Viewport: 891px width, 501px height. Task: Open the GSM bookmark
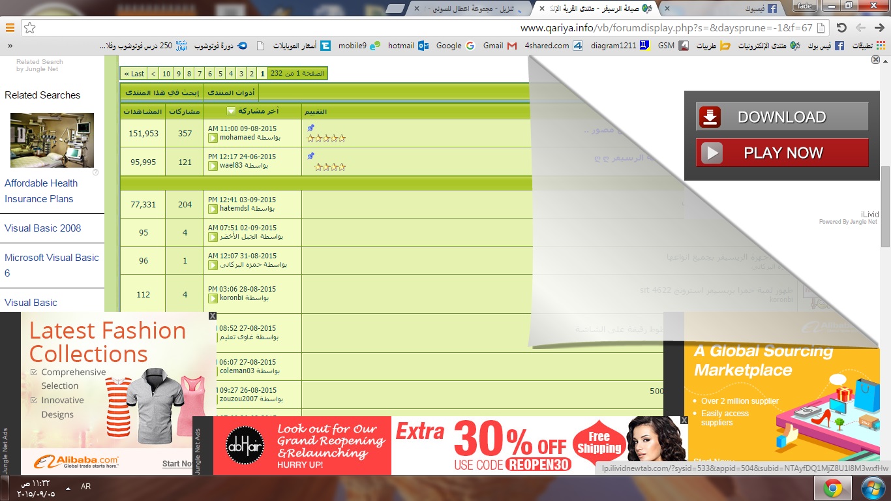tap(672, 46)
